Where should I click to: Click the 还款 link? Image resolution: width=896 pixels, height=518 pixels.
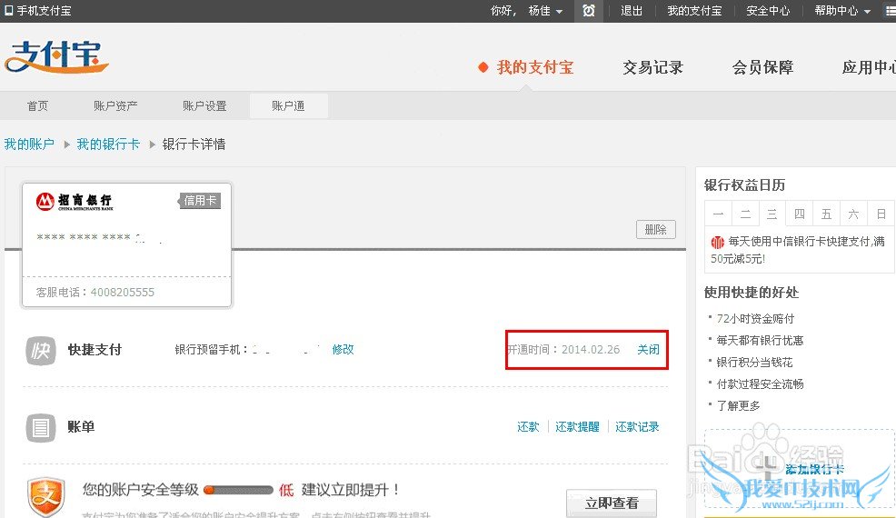tap(528, 426)
